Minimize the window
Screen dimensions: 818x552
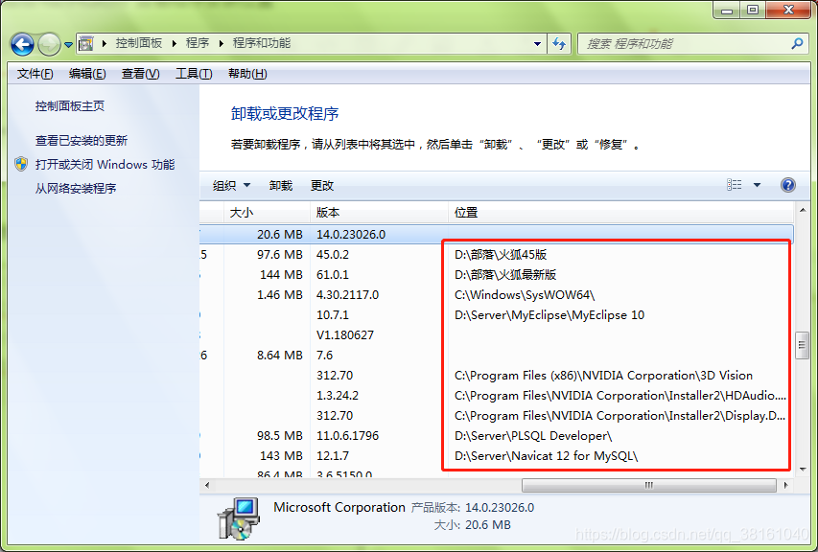[x=727, y=10]
